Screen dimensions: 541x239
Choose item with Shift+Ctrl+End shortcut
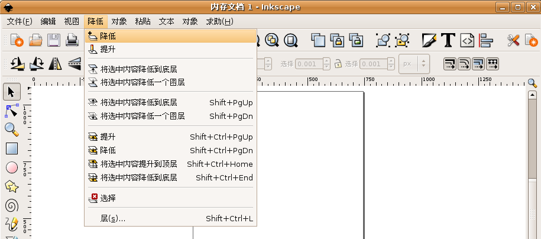170,178
